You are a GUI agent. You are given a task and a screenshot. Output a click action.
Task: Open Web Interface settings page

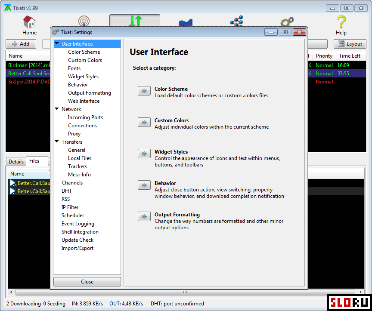[84, 101]
